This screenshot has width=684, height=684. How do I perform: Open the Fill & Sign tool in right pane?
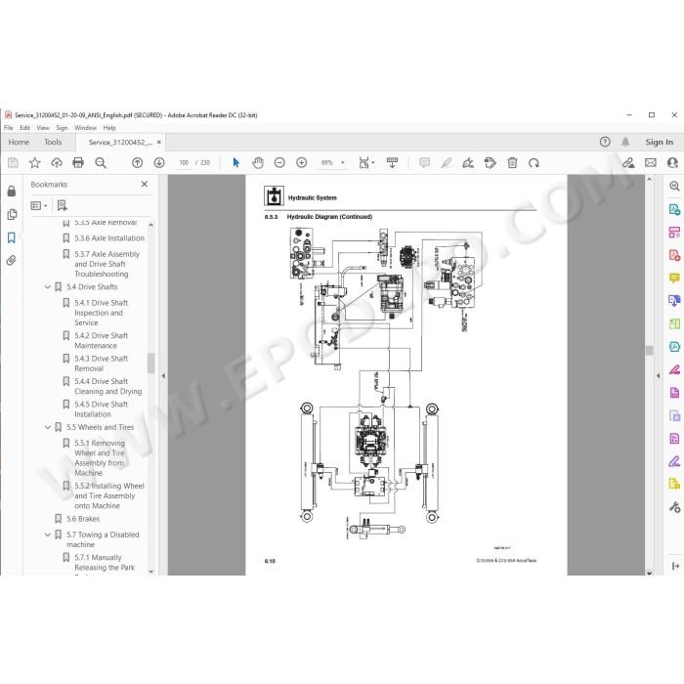tap(674, 369)
